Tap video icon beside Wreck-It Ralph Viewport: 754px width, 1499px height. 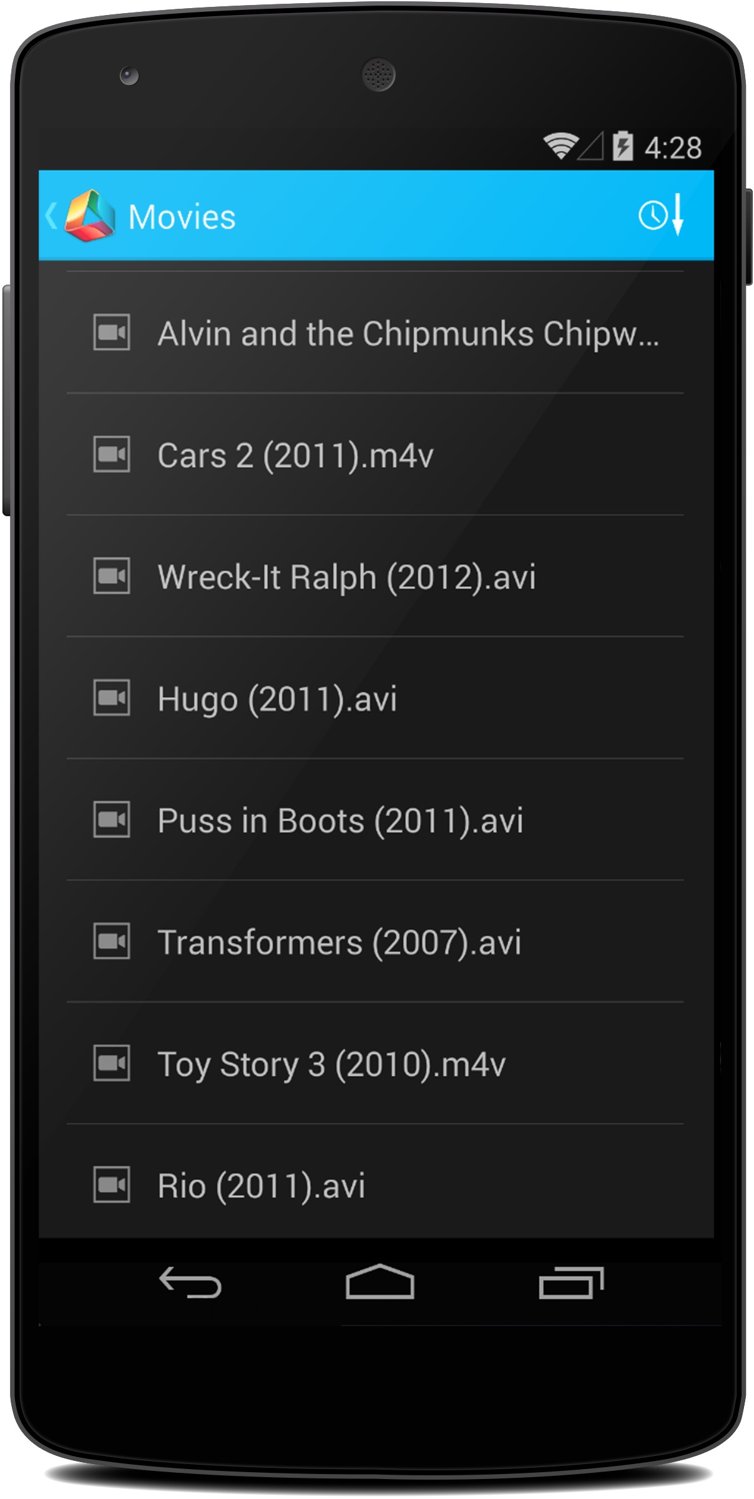tap(112, 576)
